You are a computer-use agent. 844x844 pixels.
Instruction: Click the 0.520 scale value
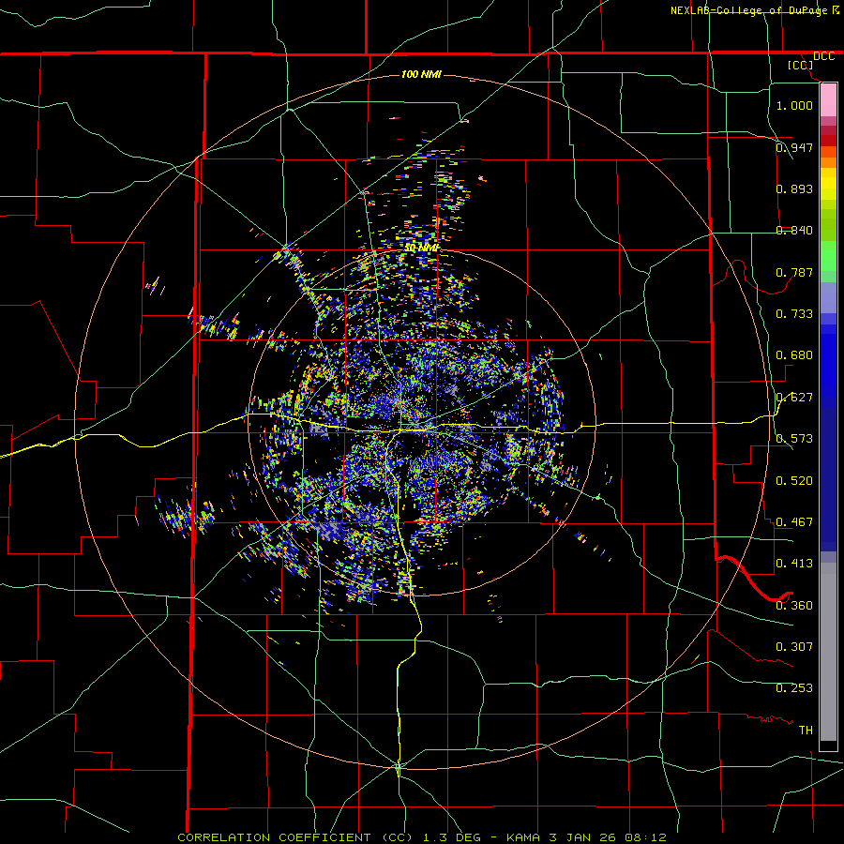[794, 481]
